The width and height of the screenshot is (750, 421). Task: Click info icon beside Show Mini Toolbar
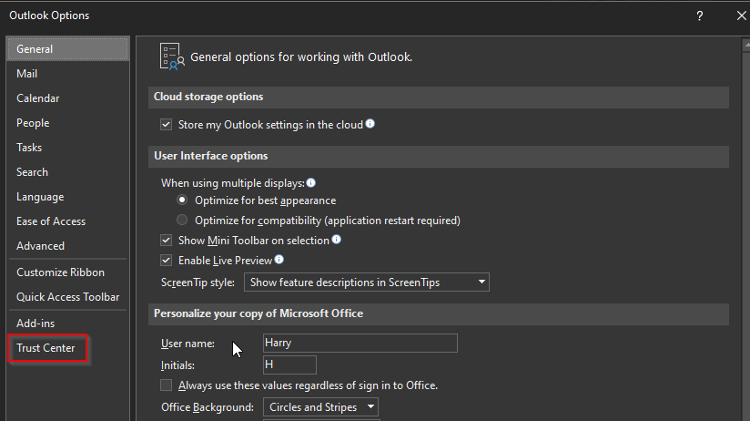[x=337, y=240]
